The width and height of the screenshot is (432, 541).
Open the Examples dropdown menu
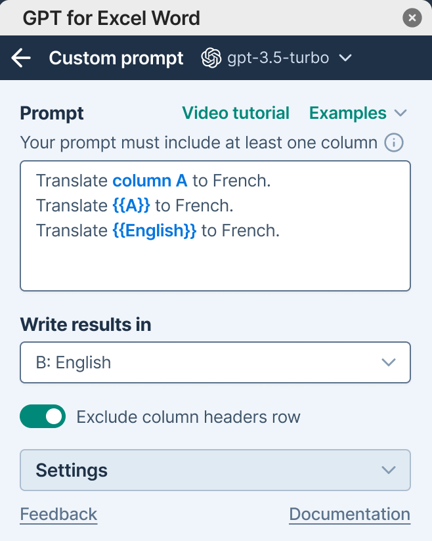tap(348, 113)
